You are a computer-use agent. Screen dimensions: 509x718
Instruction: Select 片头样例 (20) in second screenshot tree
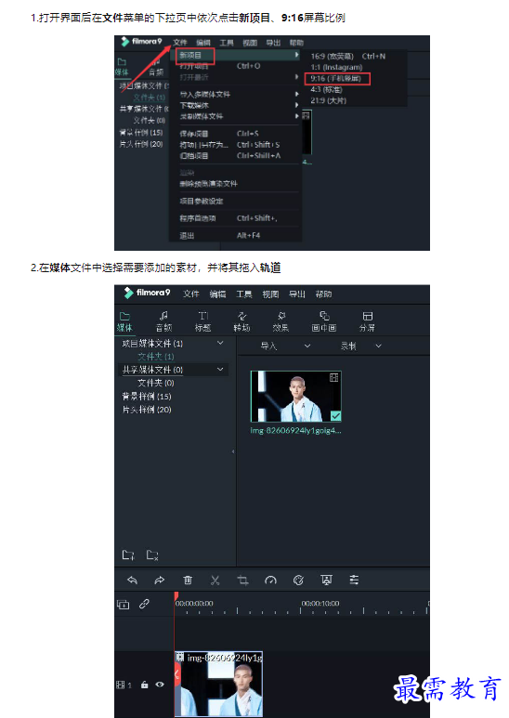click(x=147, y=410)
